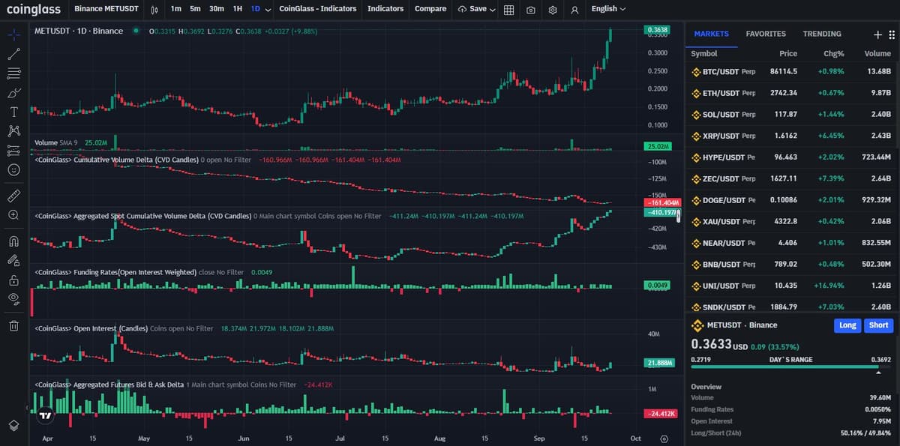Open the markets panel grid-dots menu icon

(x=891, y=34)
